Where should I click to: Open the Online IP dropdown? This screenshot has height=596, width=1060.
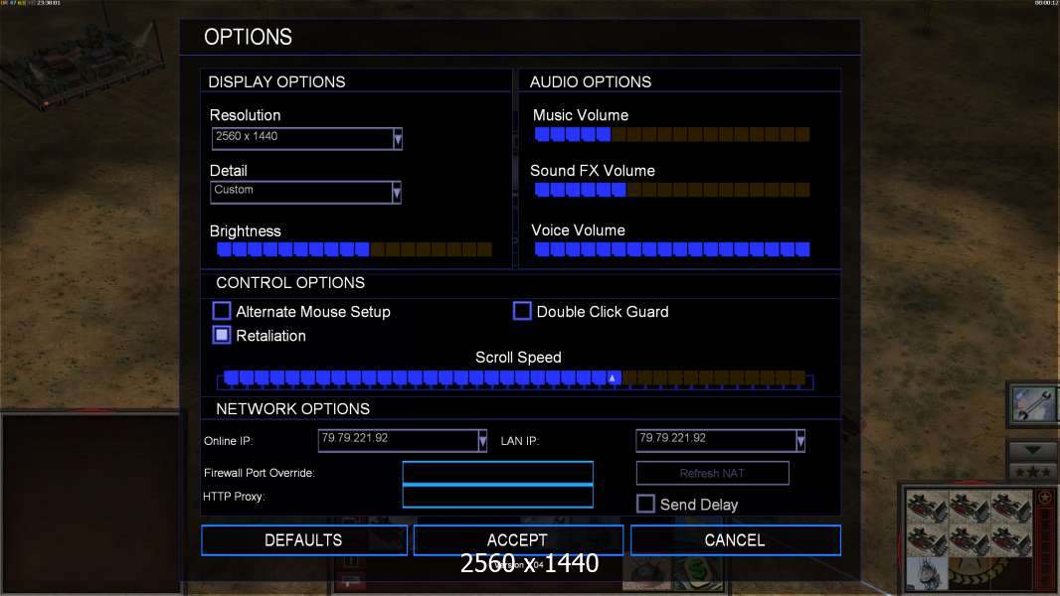pos(482,440)
